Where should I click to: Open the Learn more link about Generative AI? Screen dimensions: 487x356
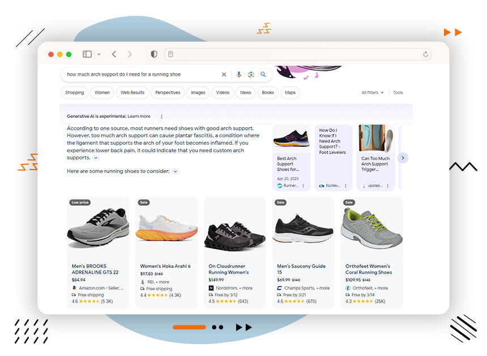pyautogui.click(x=140, y=116)
